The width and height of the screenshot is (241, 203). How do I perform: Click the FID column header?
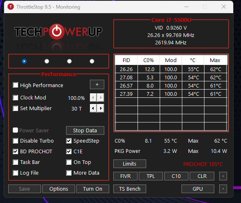[x=126, y=60]
